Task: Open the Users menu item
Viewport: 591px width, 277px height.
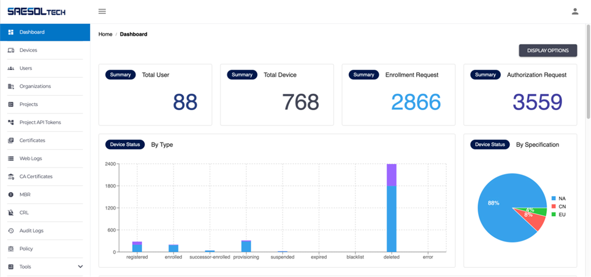Action: [x=25, y=68]
